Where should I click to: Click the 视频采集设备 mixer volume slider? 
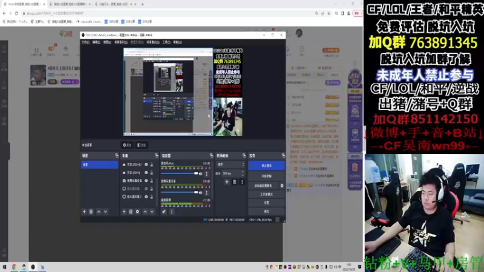tap(179, 192)
